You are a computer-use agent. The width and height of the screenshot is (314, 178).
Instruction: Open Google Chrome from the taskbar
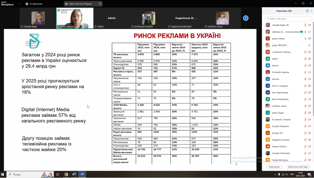point(66,174)
